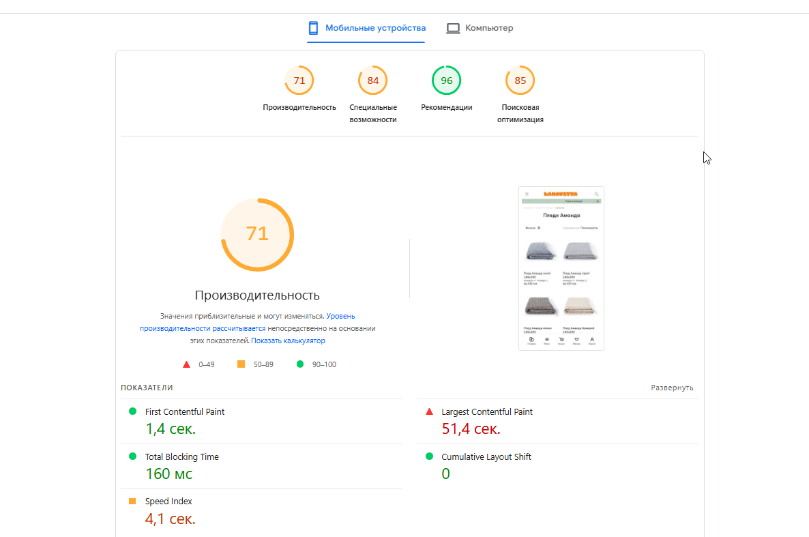Open the Уровень производительности рассчитывается link

coord(247,322)
